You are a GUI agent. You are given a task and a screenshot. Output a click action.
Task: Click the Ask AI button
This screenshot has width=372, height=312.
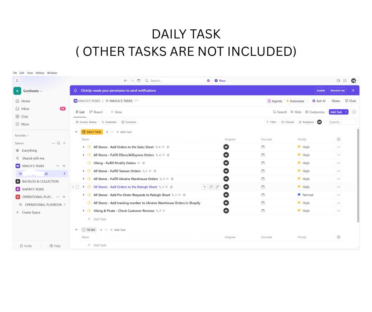coord(319,101)
